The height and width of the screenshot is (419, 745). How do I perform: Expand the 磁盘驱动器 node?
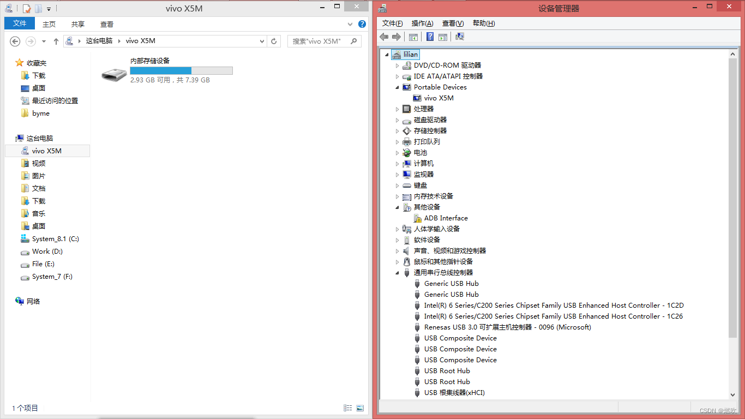(397, 120)
